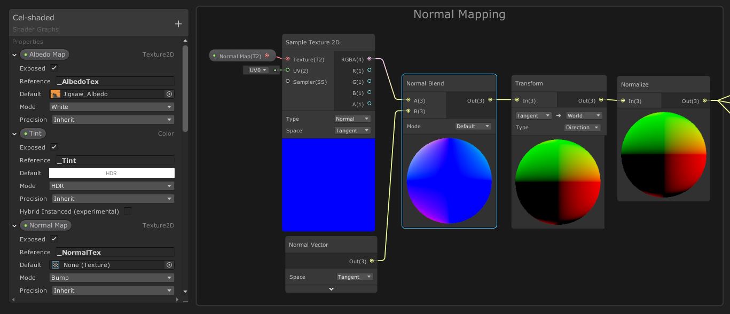730x314 pixels.
Task: Click the Normal Map(T2) property node output port
Action: coord(267,56)
